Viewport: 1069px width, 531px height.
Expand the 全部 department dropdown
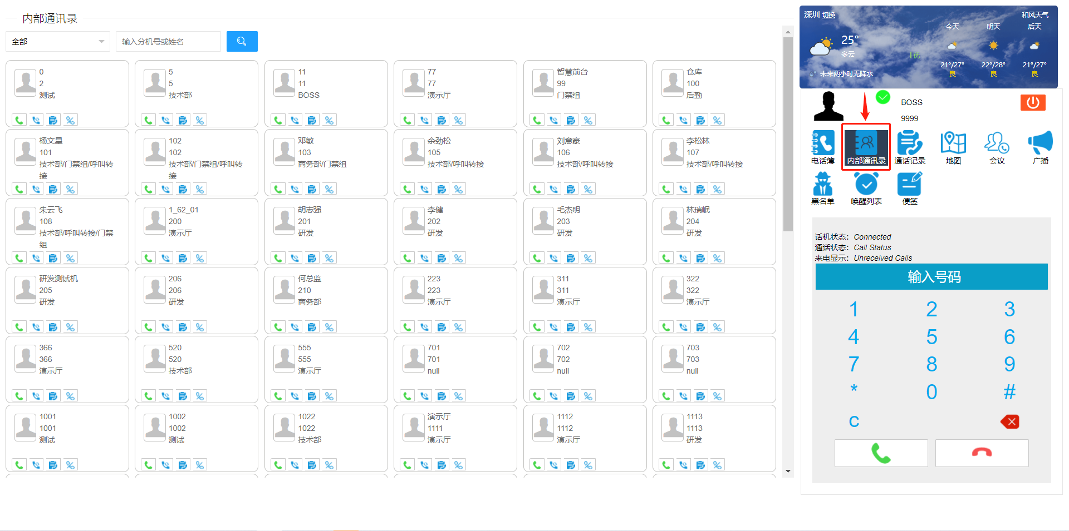(x=57, y=42)
